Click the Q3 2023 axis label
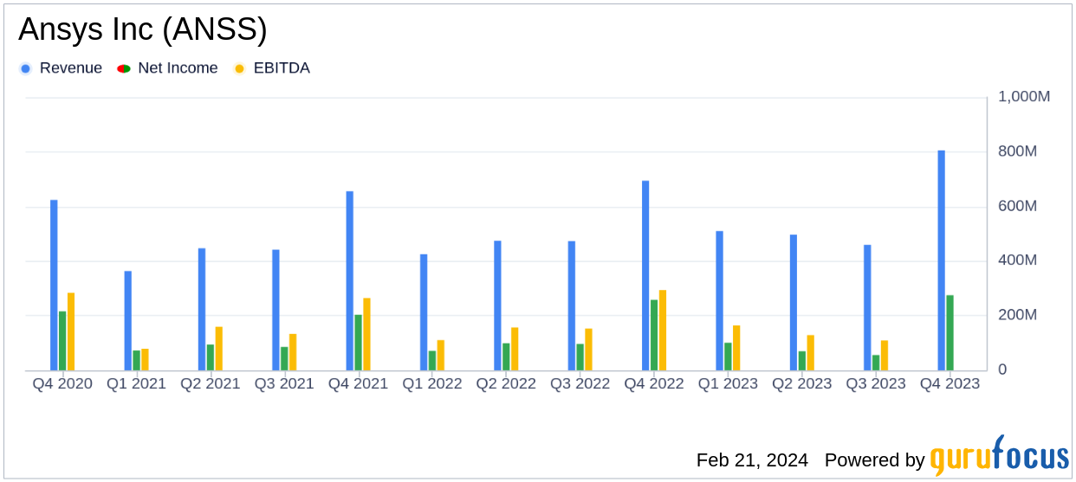1076x482 pixels. (876, 383)
